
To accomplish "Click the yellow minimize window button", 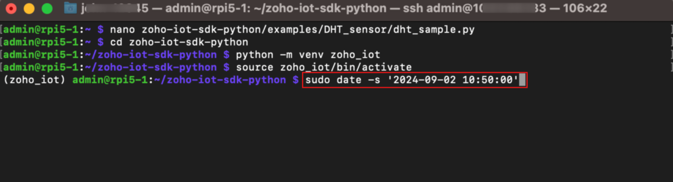I will click(29, 9).
